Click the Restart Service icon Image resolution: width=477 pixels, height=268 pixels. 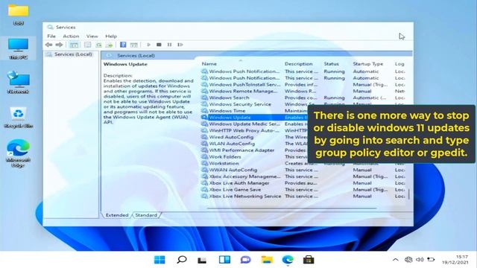pyautogui.click(x=180, y=45)
